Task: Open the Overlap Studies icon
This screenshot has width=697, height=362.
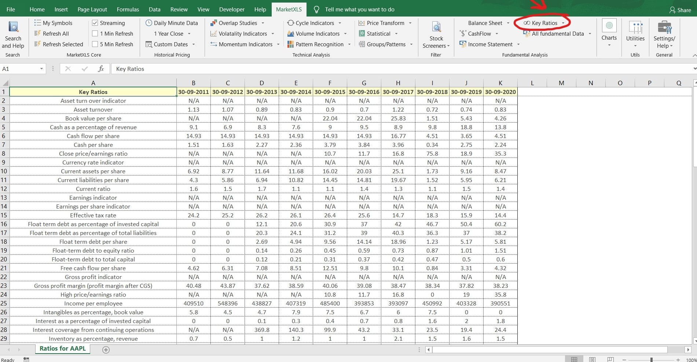Action: coord(213,23)
